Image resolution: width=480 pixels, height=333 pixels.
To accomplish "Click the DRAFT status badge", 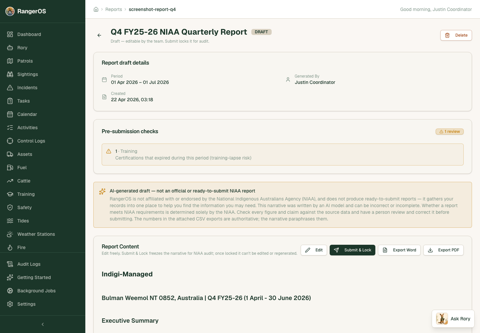I will point(261,32).
